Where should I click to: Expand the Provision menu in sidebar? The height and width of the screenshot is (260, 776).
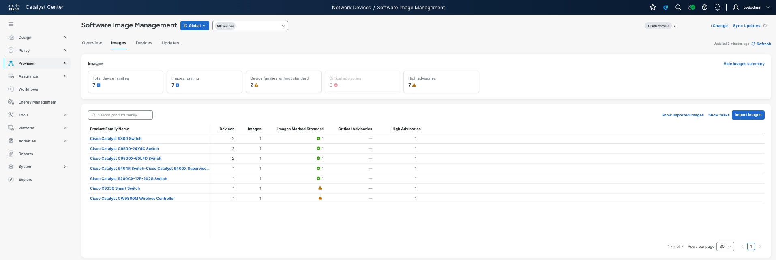click(37, 63)
